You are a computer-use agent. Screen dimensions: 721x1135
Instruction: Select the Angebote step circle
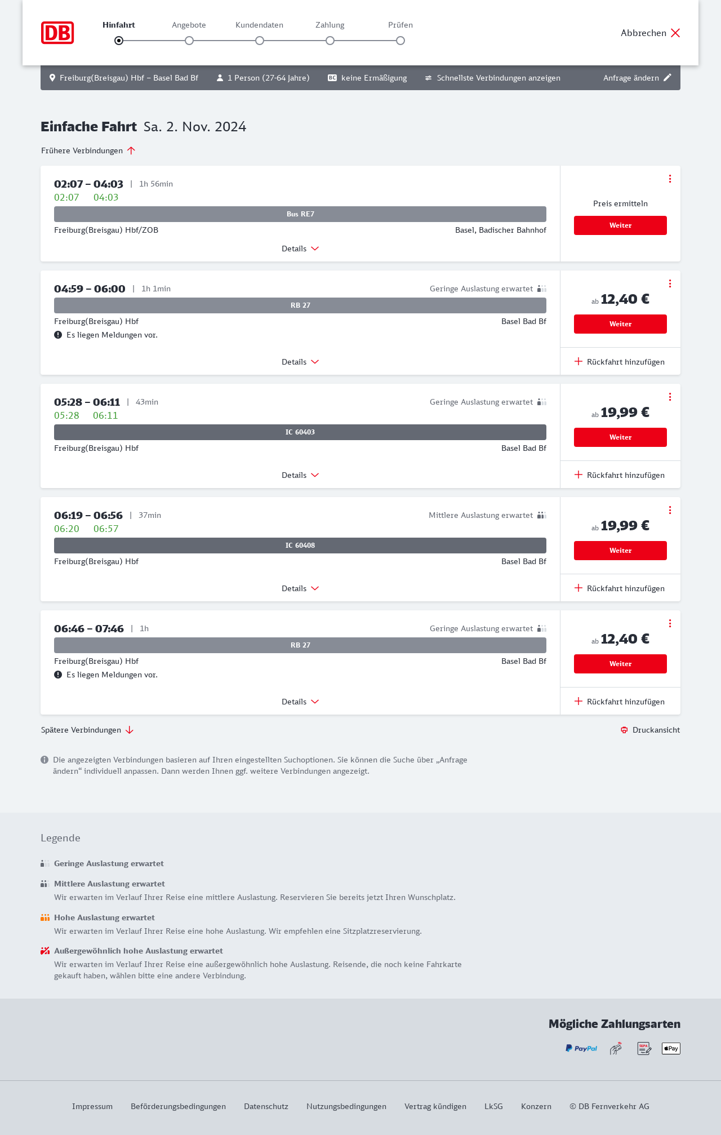[x=189, y=41]
